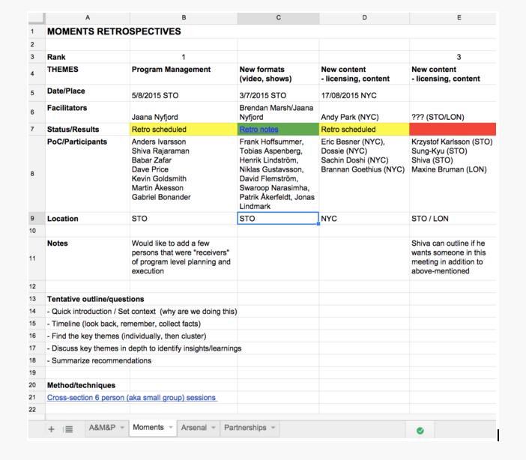Image resolution: width=526 pixels, height=460 pixels.
Task: Click the select-all corner box
Action: [x=37, y=18]
